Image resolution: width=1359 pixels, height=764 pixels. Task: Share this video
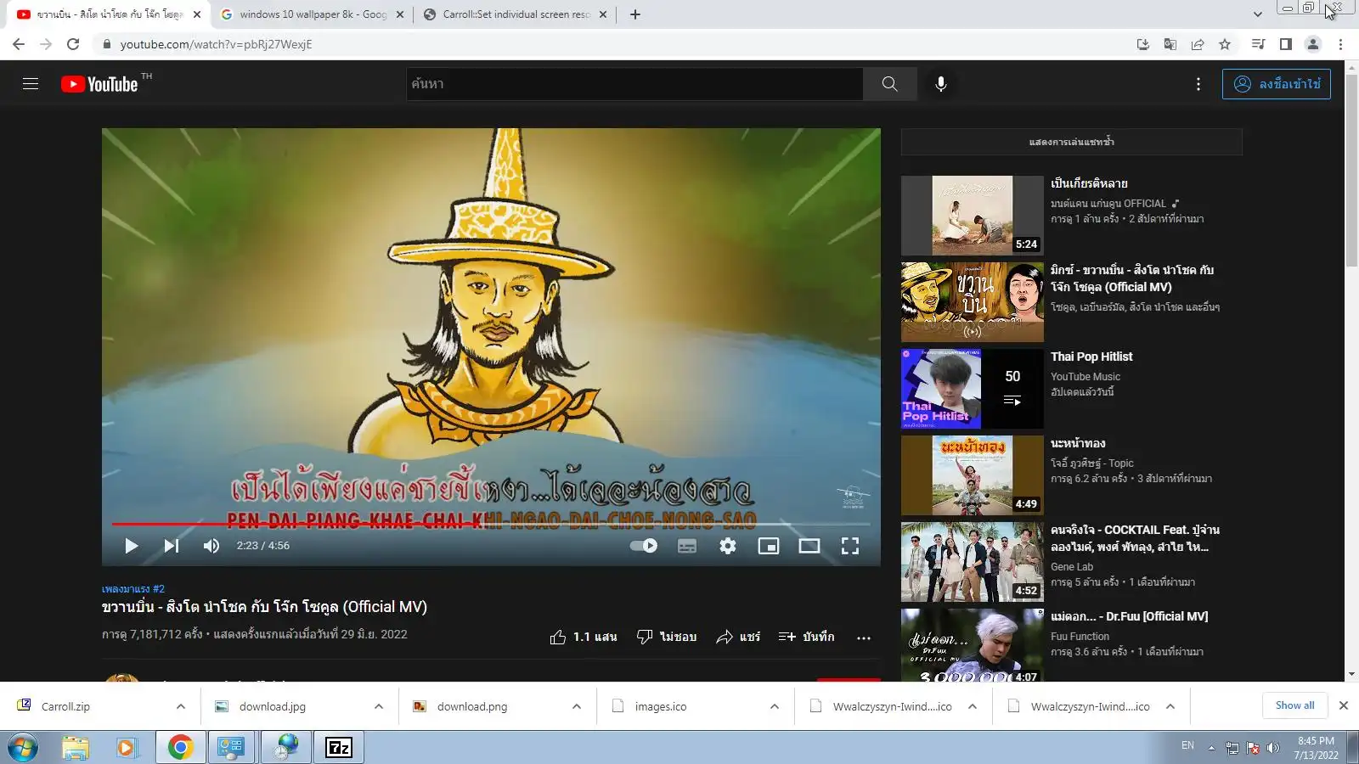pos(738,637)
